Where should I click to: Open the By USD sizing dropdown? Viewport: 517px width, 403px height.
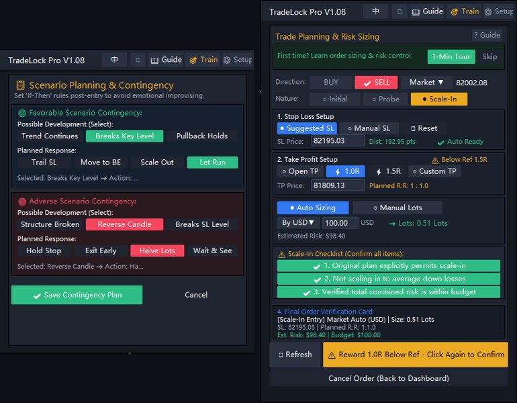pyautogui.click(x=298, y=223)
